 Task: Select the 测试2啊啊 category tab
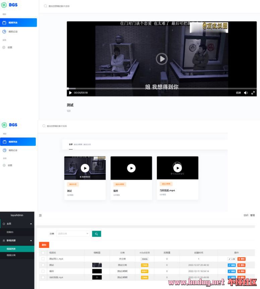[78, 144]
